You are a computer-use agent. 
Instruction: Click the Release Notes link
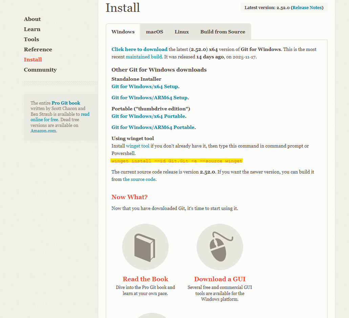(307, 8)
